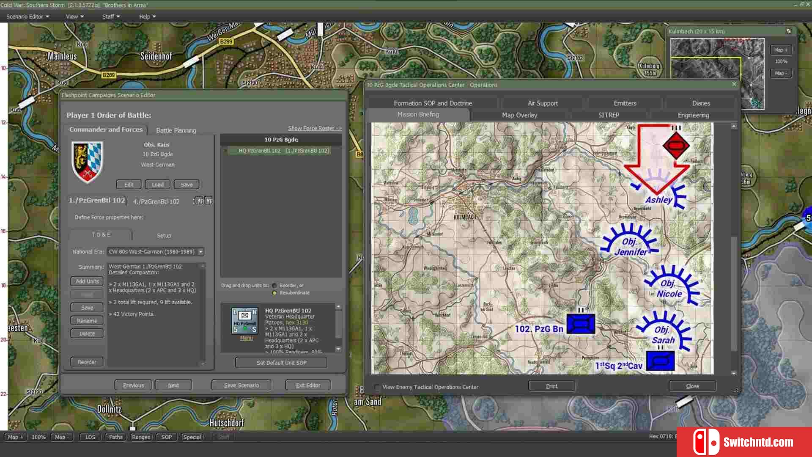Open the Air Support tab
The width and height of the screenshot is (812, 457).
click(x=543, y=103)
